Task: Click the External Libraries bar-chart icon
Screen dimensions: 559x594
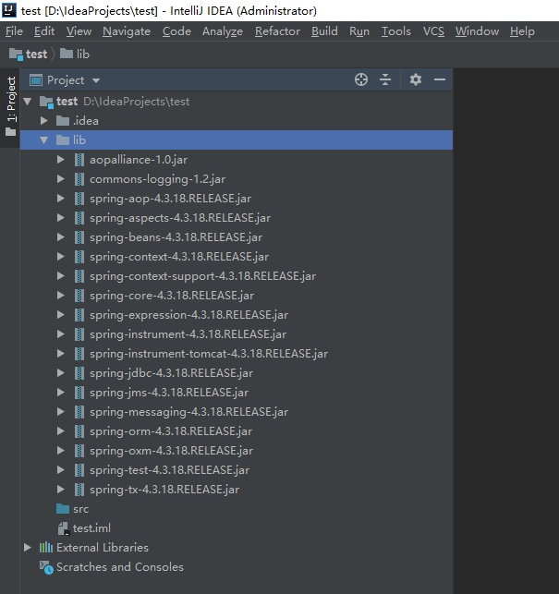Action: (46, 548)
